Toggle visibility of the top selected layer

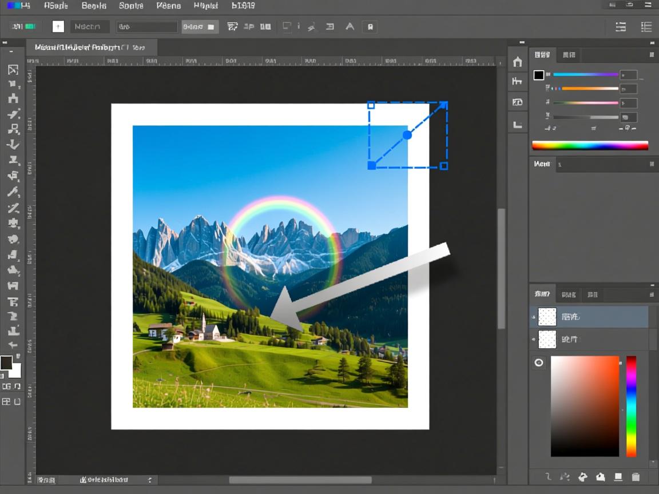click(534, 317)
